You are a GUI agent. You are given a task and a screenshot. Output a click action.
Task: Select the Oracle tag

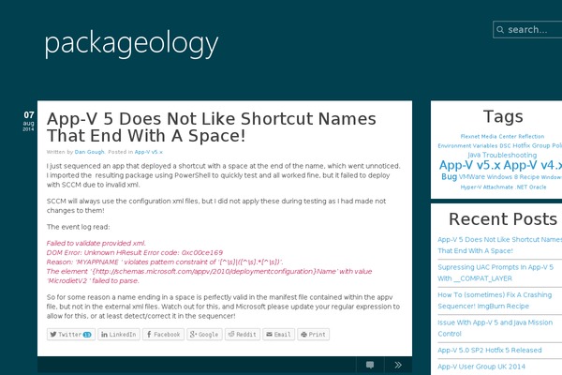point(538,187)
